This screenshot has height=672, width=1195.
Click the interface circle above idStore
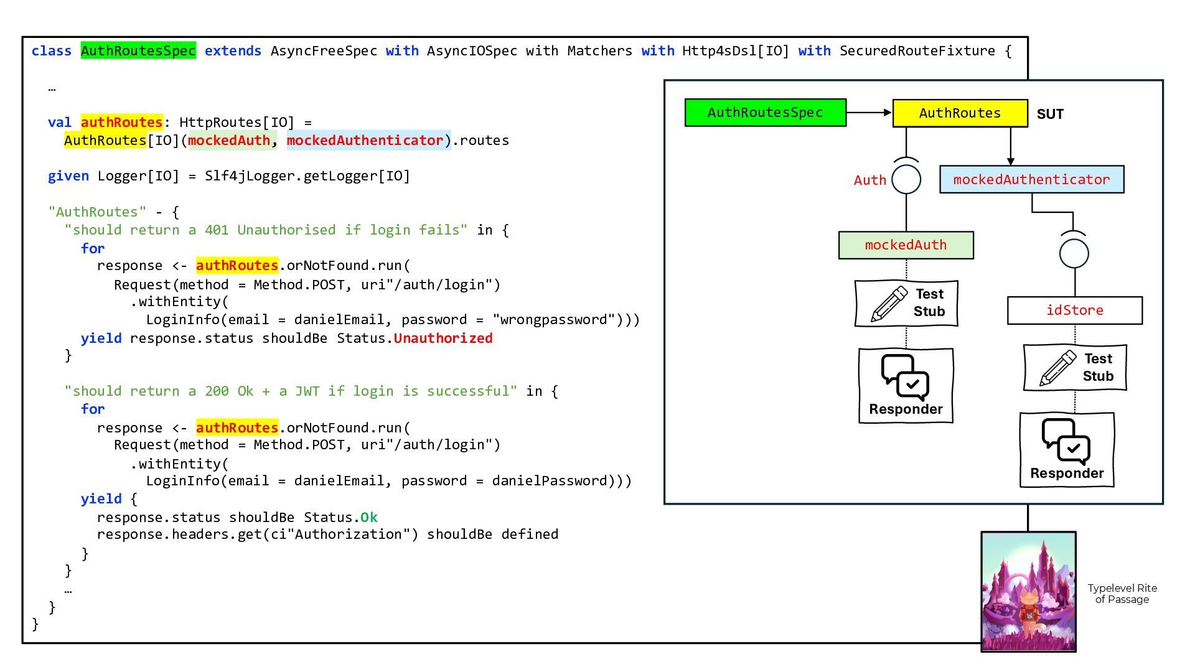point(1074,253)
